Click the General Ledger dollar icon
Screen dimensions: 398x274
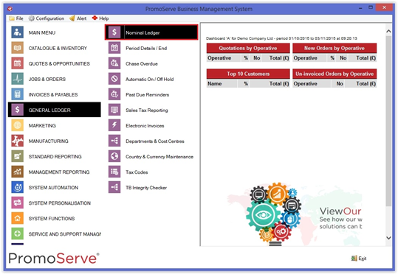pyautogui.click(x=17, y=110)
